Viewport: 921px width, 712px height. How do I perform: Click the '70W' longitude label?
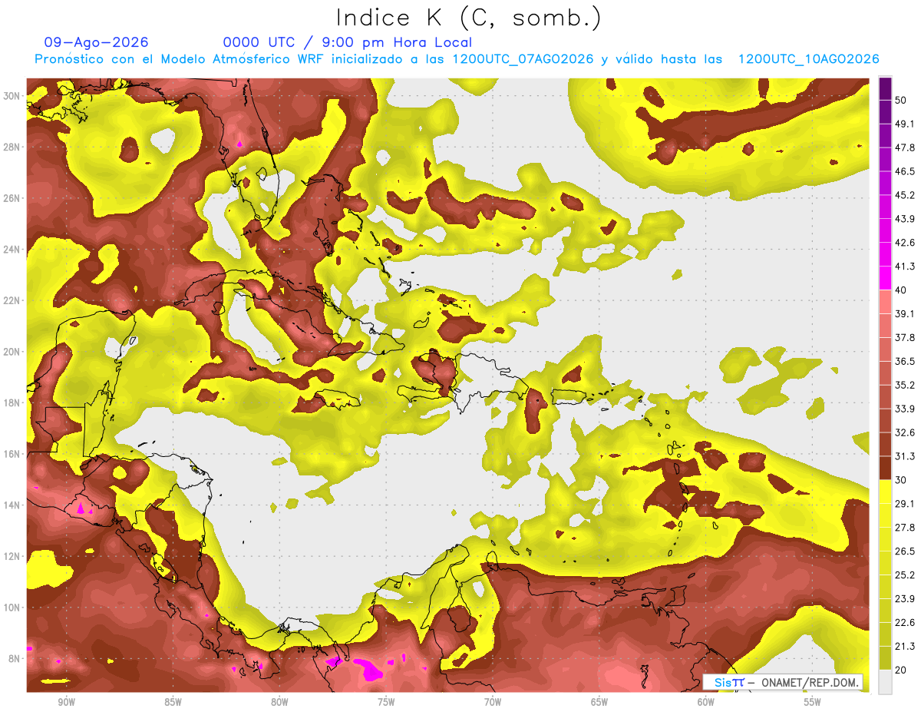tap(493, 702)
